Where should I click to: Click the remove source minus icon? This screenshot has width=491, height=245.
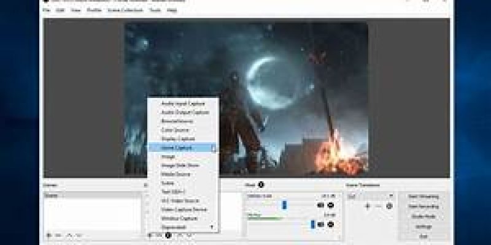point(159,235)
